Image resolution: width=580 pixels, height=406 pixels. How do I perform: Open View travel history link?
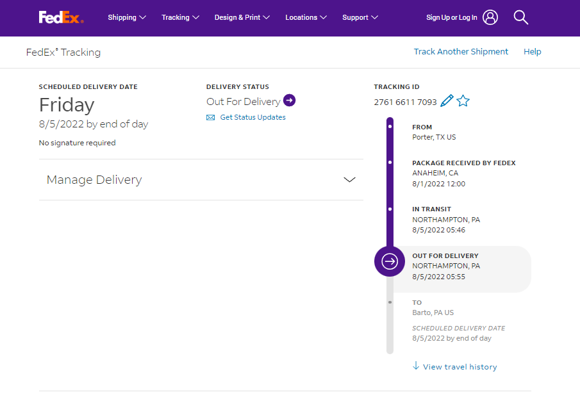click(460, 367)
